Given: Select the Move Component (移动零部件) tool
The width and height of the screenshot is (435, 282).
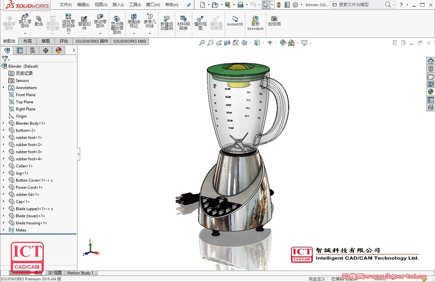Looking at the screenshot, I should (100, 21).
